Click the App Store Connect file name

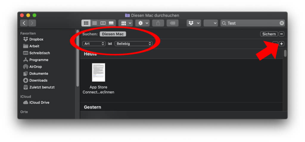(98, 90)
